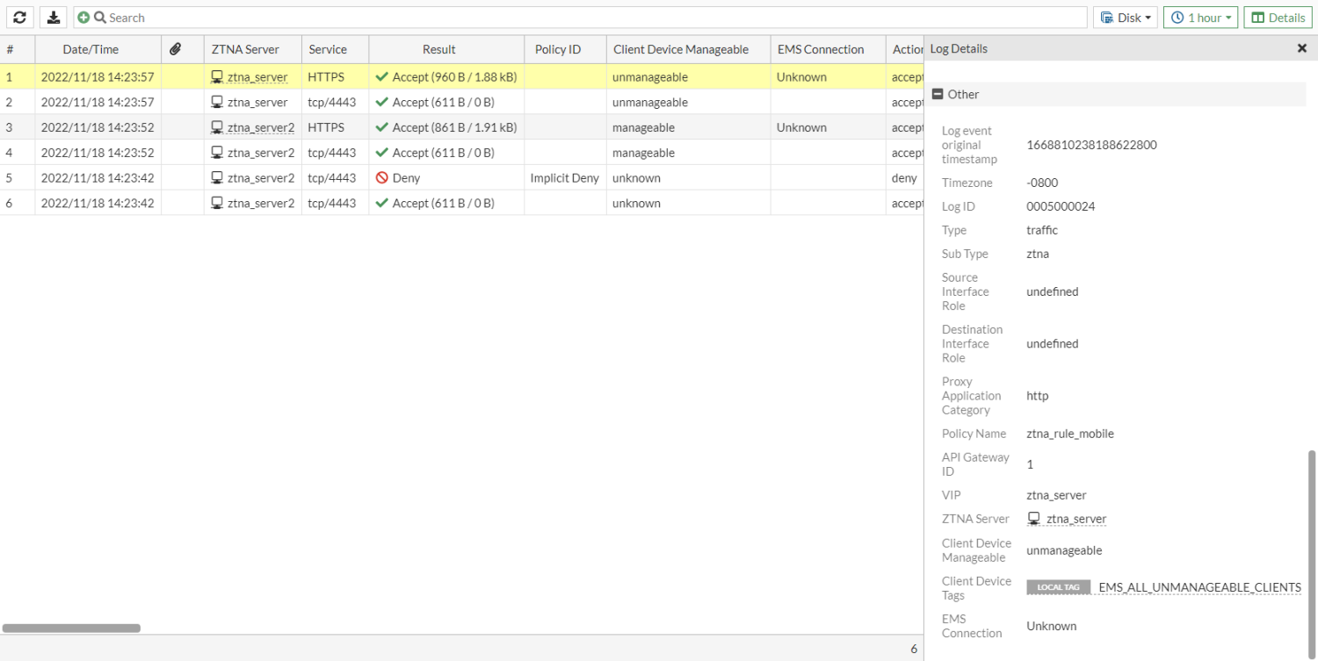Image resolution: width=1318 pixels, height=661 pixels.
Task: Open the 1 hour time range dropdown
Action: point(1200,17)
